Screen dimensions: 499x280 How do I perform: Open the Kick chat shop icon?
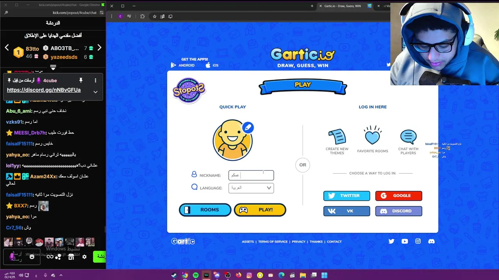71,257
